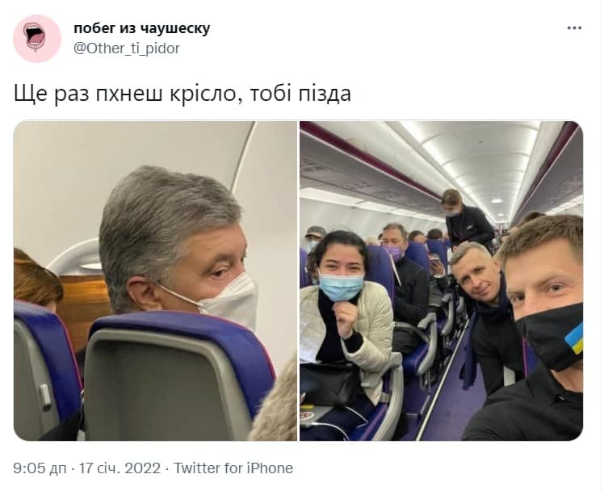Click the Twitter for iPhone source label
This screenshot has width=604, height=491.
point(233,468)
